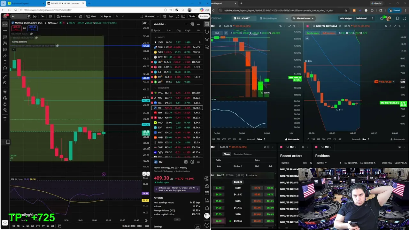Start bar Replay mode
The image size is (409, 230).
[x=105, y=16]
